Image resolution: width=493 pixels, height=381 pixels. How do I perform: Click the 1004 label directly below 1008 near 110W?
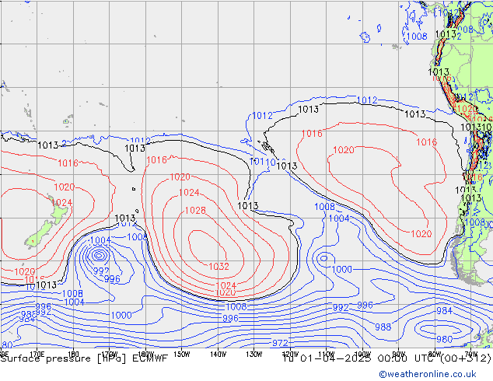339,218
